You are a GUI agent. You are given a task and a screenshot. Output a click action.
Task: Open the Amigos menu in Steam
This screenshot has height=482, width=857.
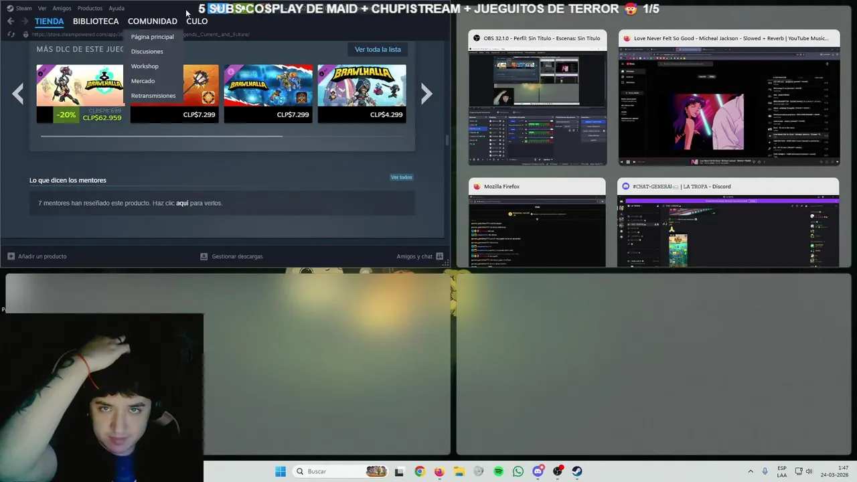(62, 8)
